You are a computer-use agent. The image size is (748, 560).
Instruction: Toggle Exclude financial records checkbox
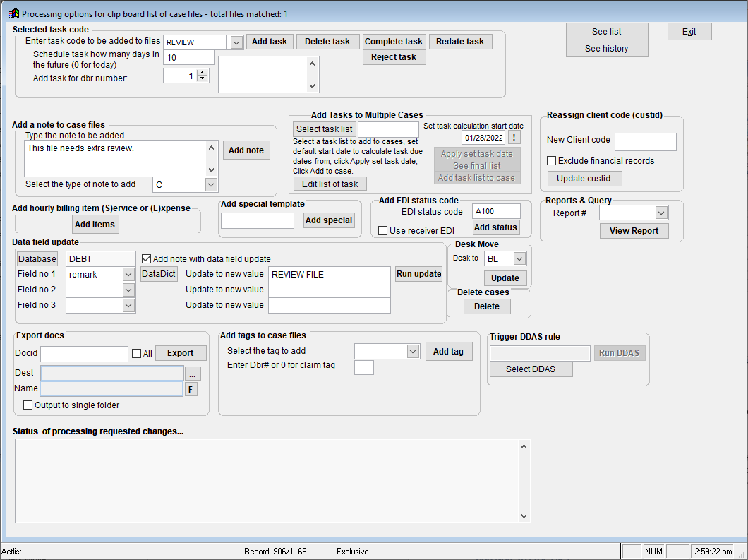coord(551,161)
